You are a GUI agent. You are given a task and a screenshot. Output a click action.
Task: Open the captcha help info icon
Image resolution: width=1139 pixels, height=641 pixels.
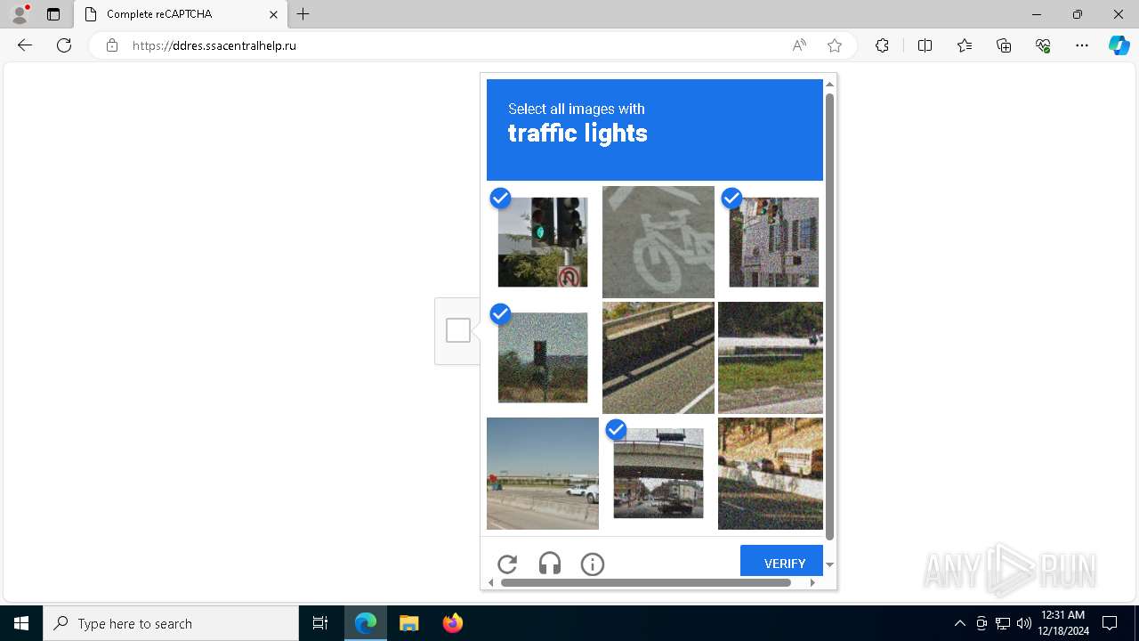coord(593,564)
